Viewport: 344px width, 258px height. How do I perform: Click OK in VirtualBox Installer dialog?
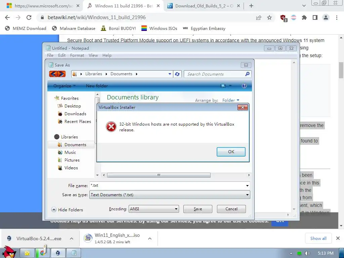231,152
